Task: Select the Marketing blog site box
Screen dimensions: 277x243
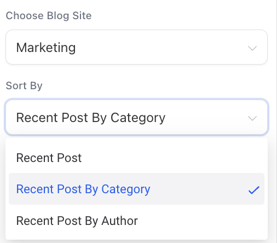Action: (136, 47)
